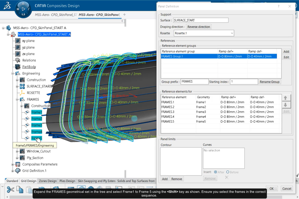Switch to the Grid Design tab
The height and width of the screenshot is (199, 299).
point(29,181)
